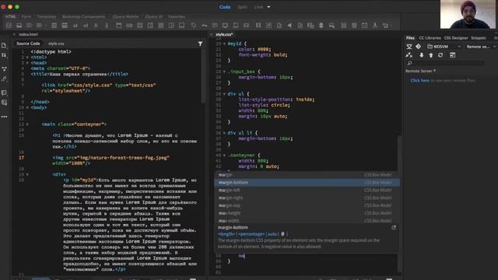
Task: Refresh the Files panel
Action: click(x=440, y=55)
